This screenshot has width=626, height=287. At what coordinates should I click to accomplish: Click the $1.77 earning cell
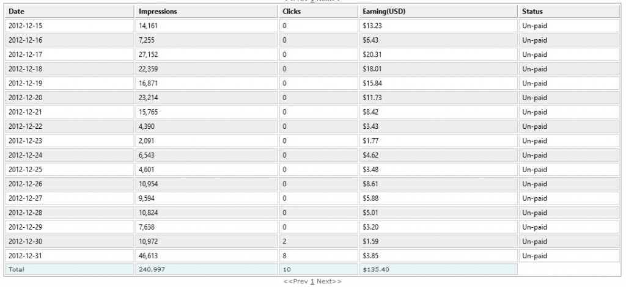[x=438, y=140]
